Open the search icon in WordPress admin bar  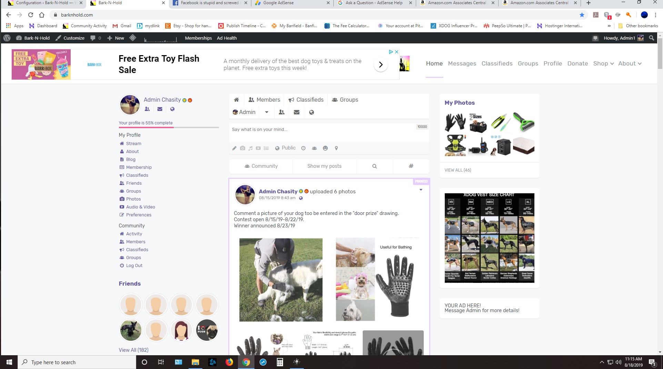(651, 38)
